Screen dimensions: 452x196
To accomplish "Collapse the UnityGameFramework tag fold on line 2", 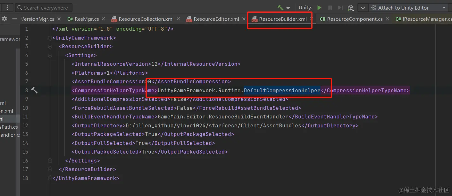I will [50, 38].
